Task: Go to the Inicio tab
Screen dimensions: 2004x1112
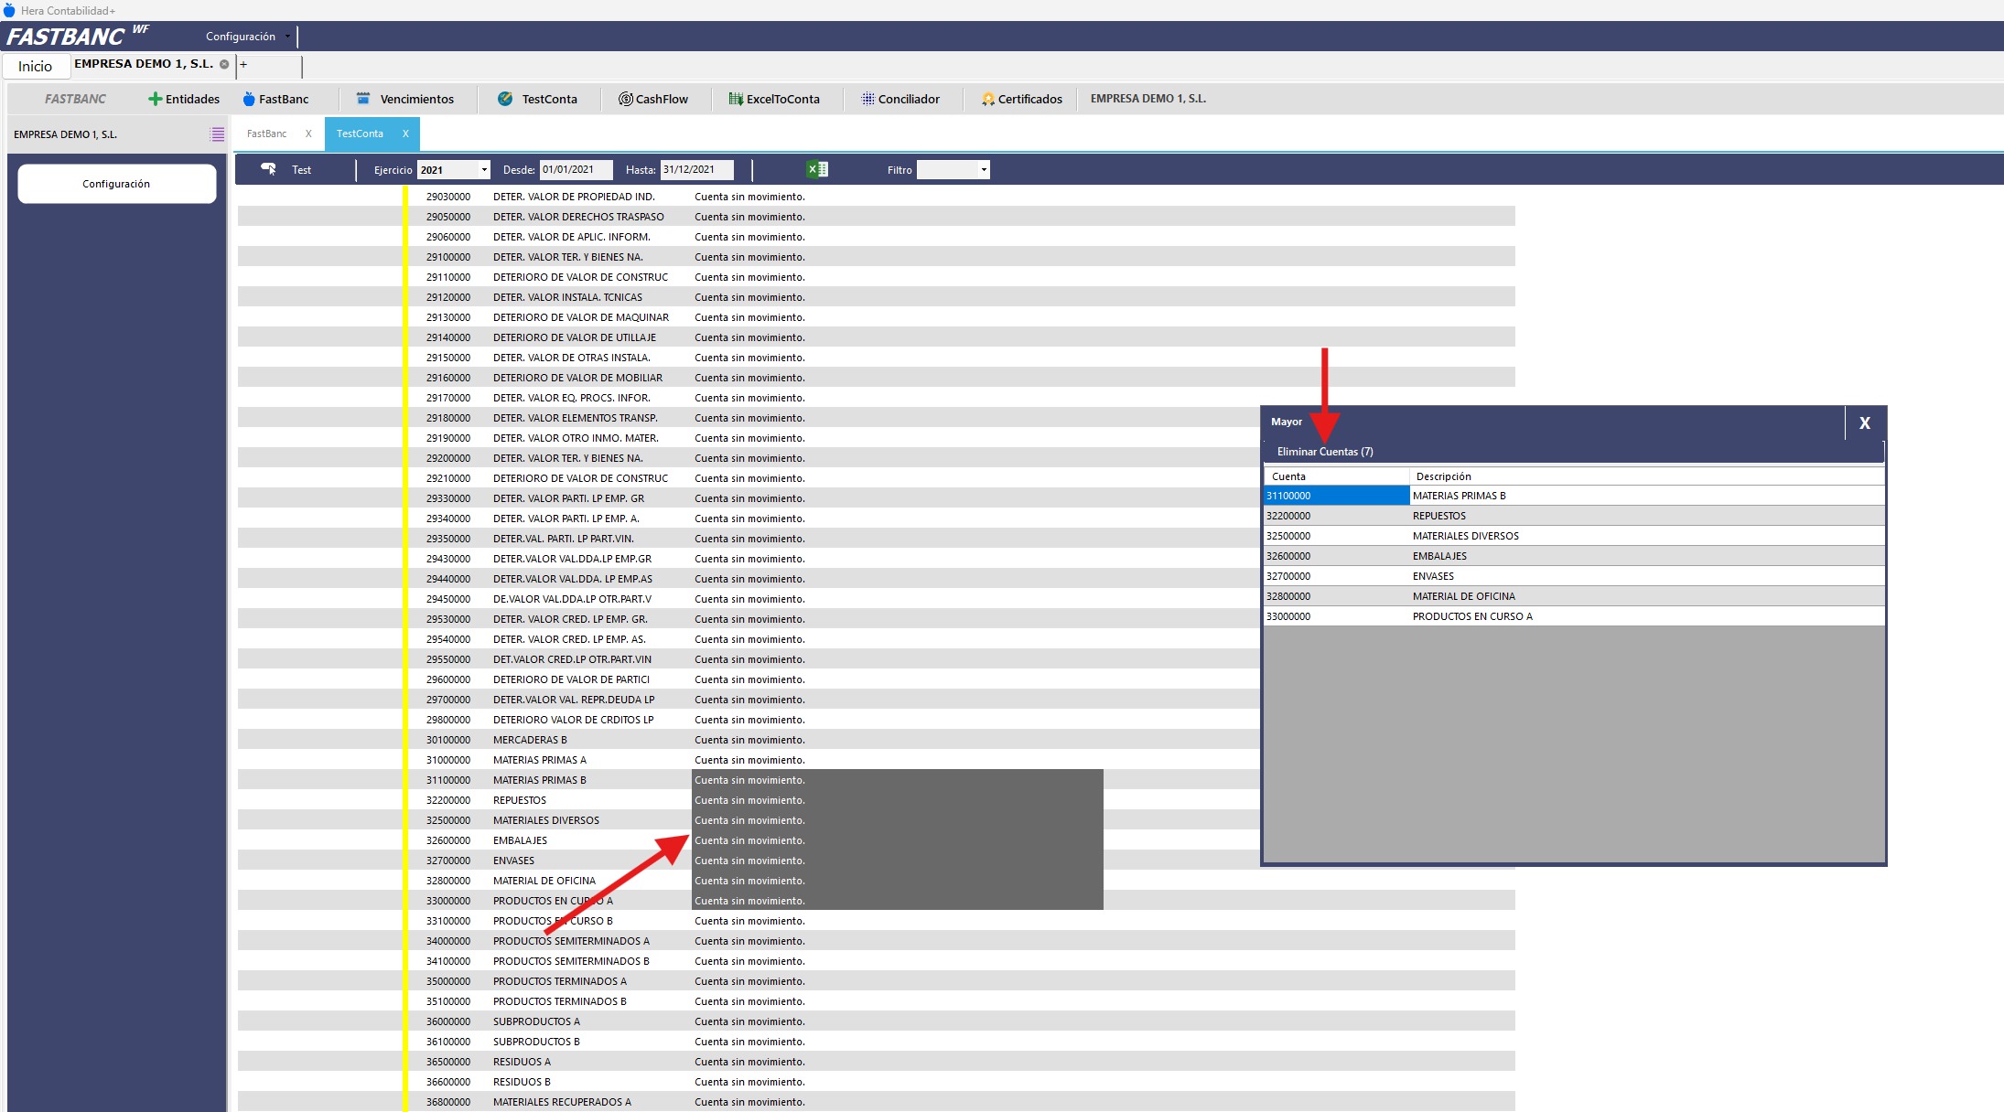Action: pyautogui.click(x=36, y=66)
